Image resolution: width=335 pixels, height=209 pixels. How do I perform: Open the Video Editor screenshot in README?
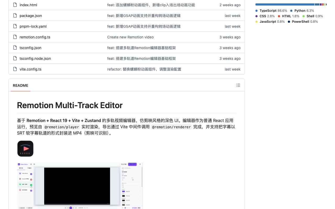80,186
